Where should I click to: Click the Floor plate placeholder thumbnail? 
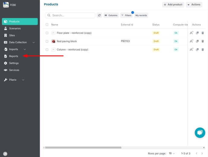[x=54, y=33]
